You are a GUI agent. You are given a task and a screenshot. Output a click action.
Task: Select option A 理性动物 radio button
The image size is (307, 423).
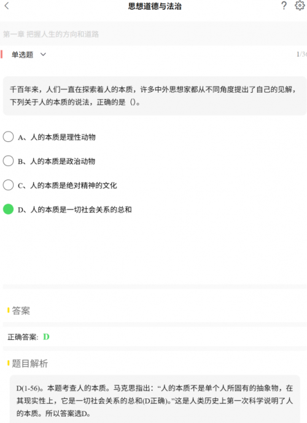click(9, 136)
